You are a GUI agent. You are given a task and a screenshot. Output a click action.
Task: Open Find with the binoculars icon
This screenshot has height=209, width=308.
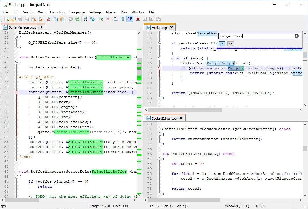pyautogui.click(x=85, y=19)
